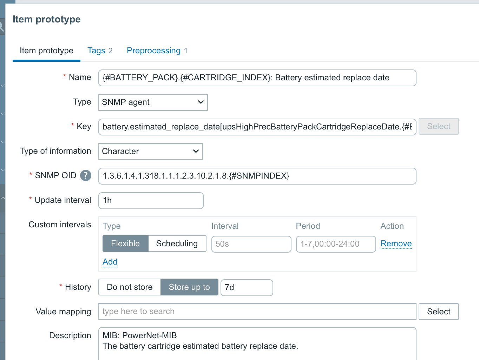This screenshot has height=360, width=479.
Task: Expand the Type of information dropdown
Action: click(150, 152)
